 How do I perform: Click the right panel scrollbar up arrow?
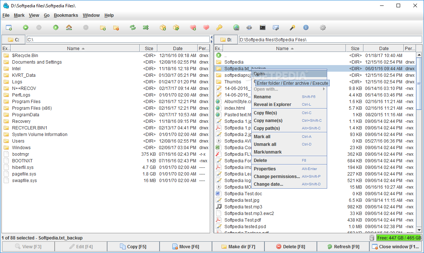[419, 55]
